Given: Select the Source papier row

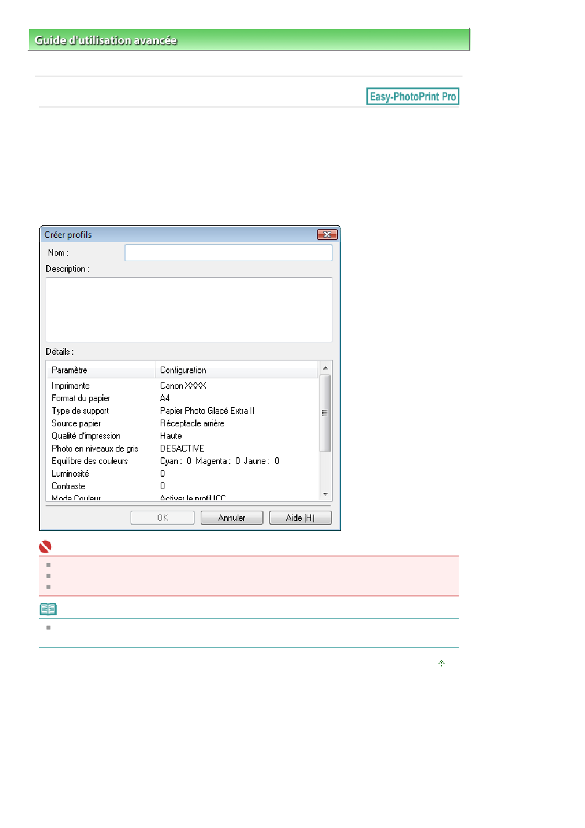Looking at the screenshot, I should (184, 423).
